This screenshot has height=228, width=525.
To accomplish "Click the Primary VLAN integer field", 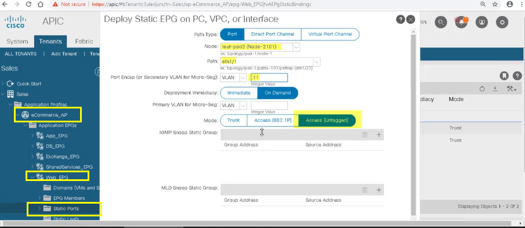I will [x=269, y=105].
